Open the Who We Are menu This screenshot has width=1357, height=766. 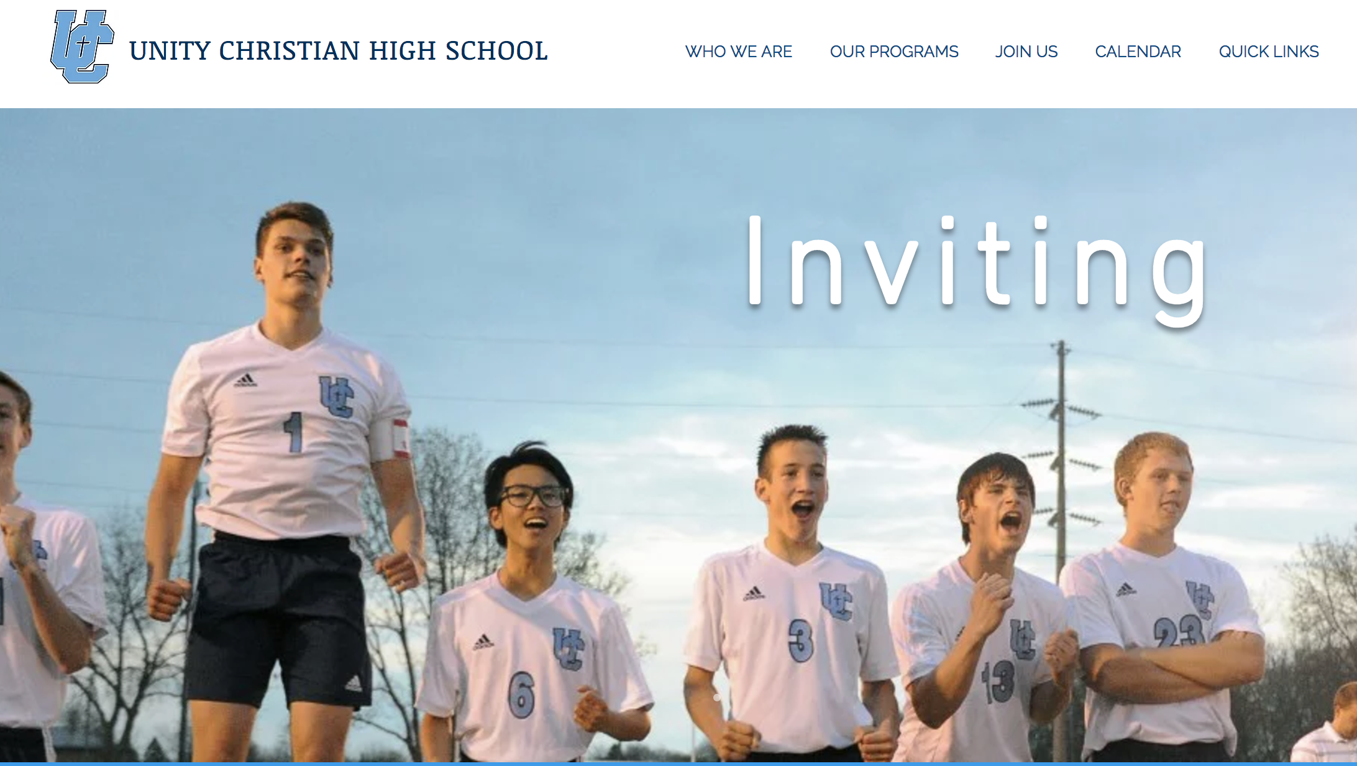tap(738, 52)
